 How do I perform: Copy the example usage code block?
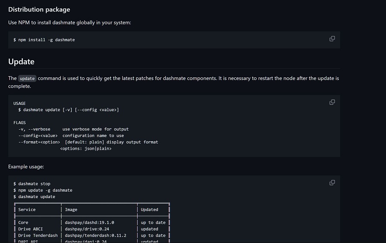click(x=332, y=183)
